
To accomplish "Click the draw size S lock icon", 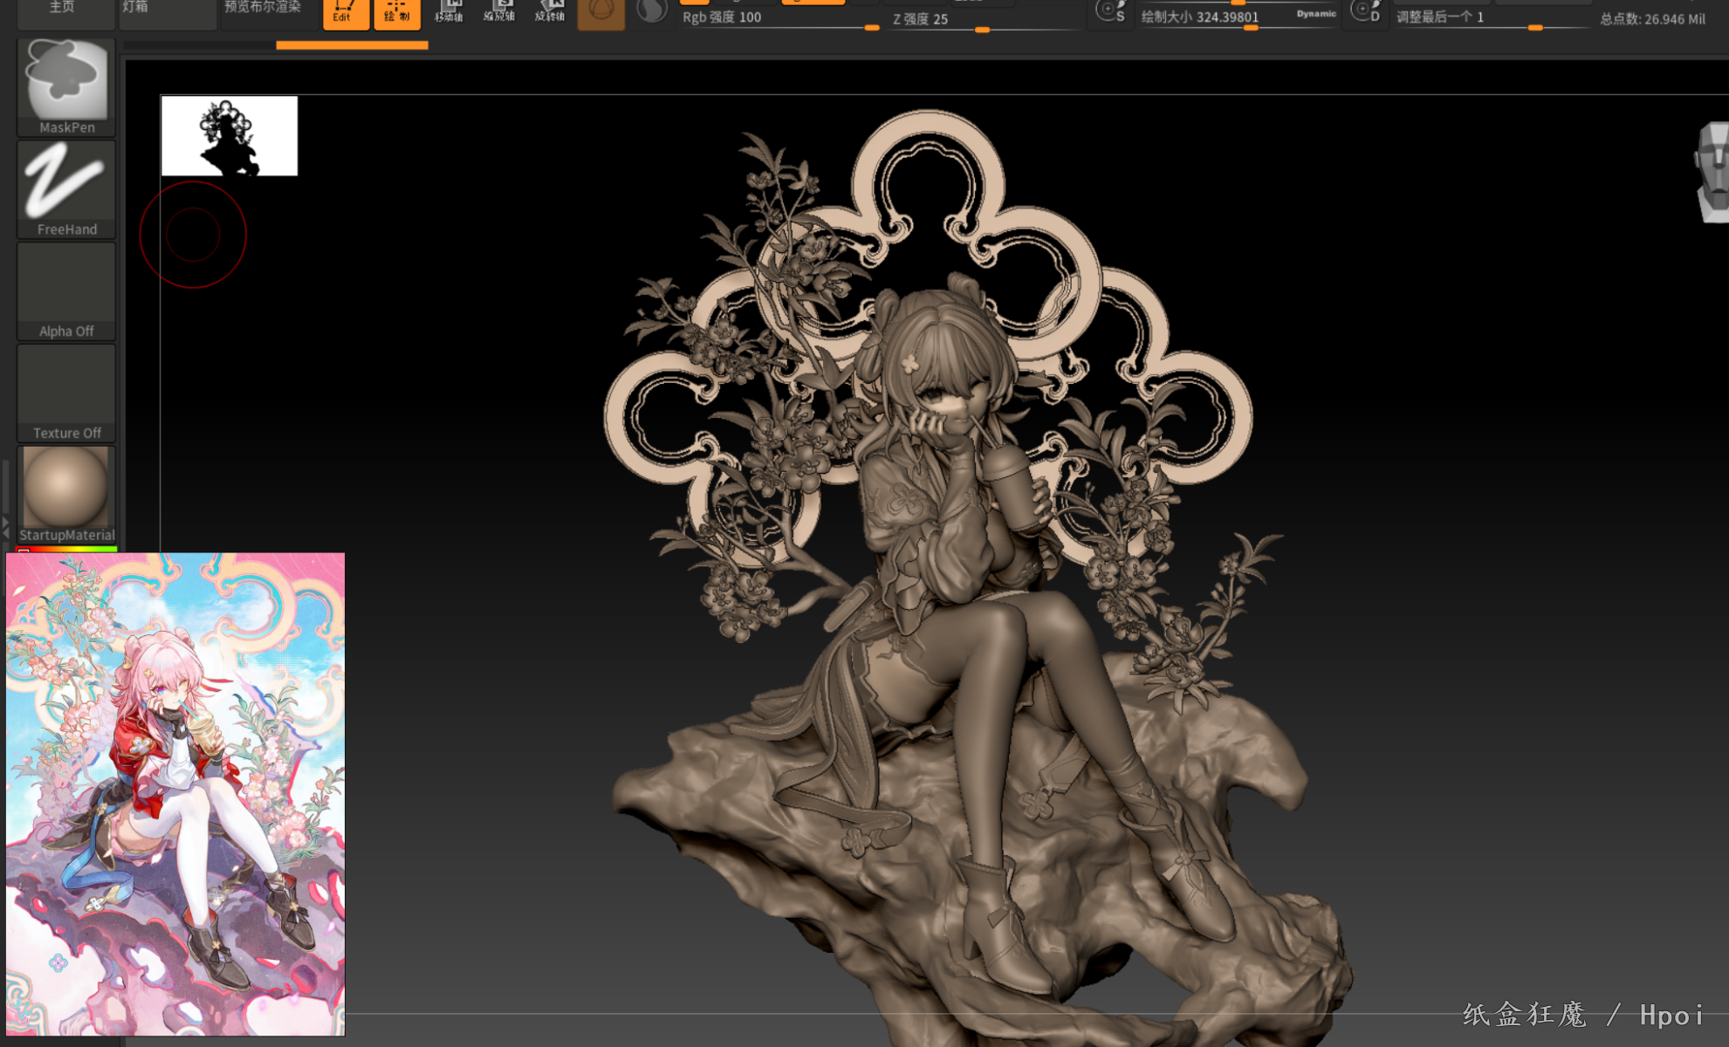I will pos(1111,12).
